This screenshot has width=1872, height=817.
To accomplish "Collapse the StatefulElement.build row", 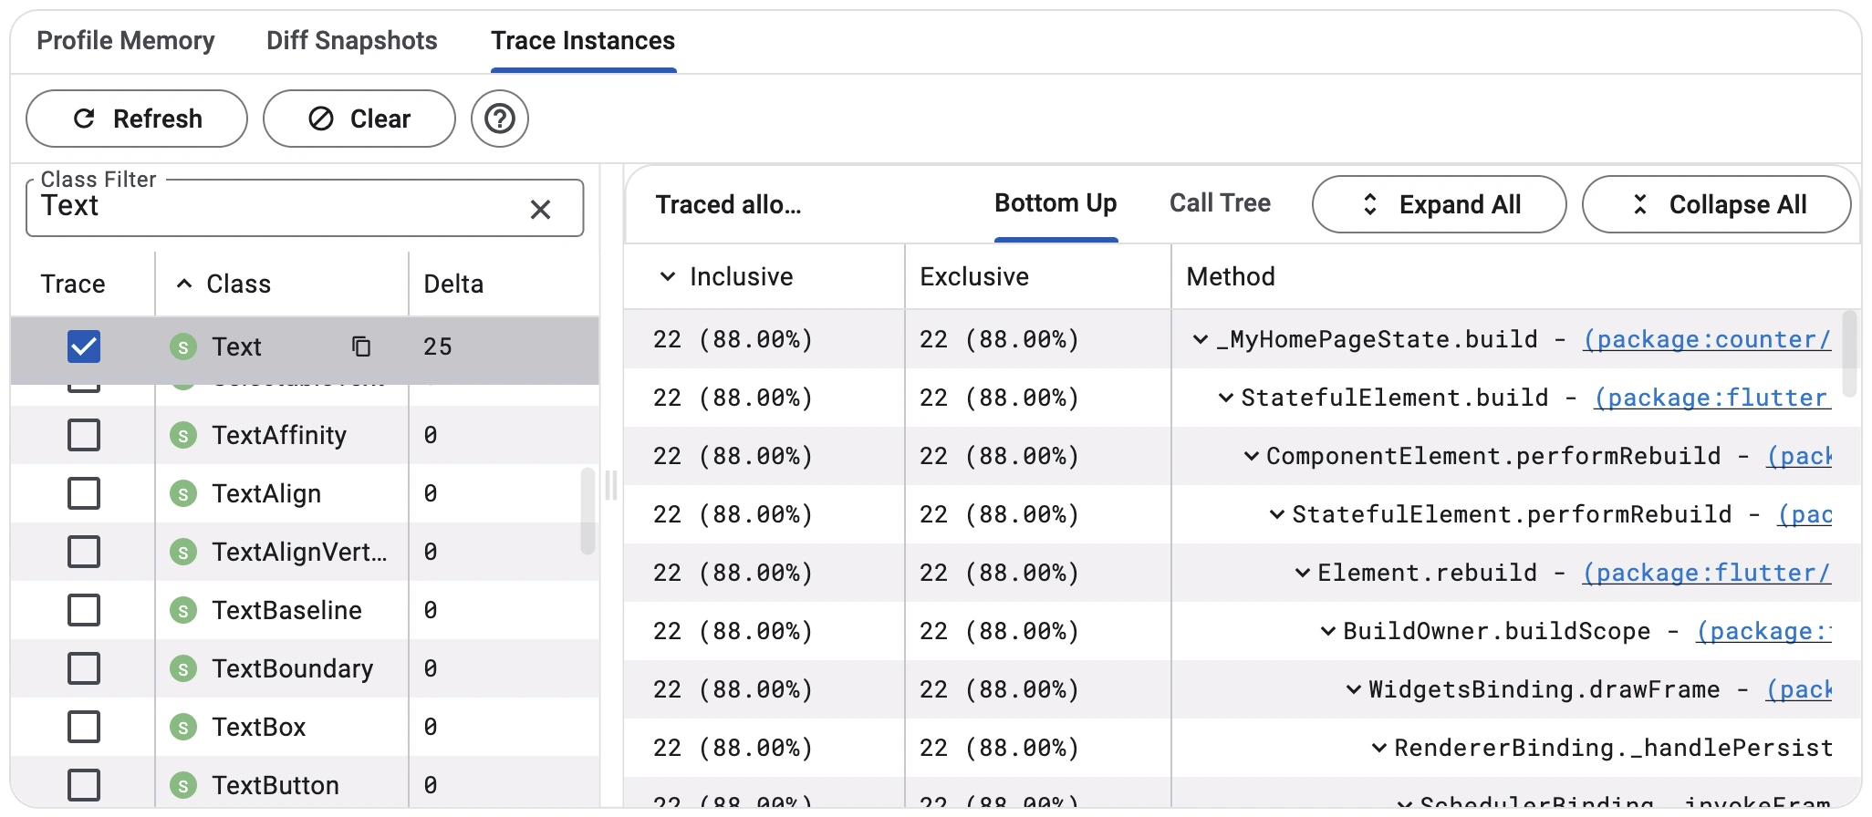I will tap(1226, 398).
